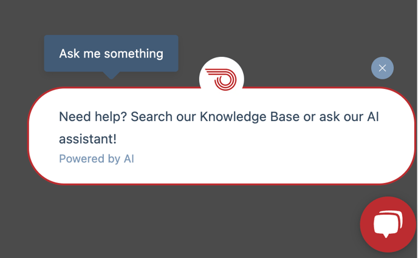Dismiss the help prompt with X button

pos(382,68)
